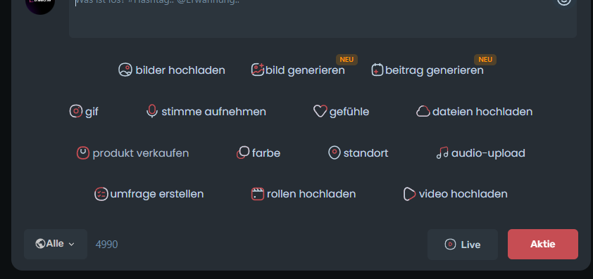The image size is (593, 279).
Task: Click the Live button
Action: tap(463, 245)
